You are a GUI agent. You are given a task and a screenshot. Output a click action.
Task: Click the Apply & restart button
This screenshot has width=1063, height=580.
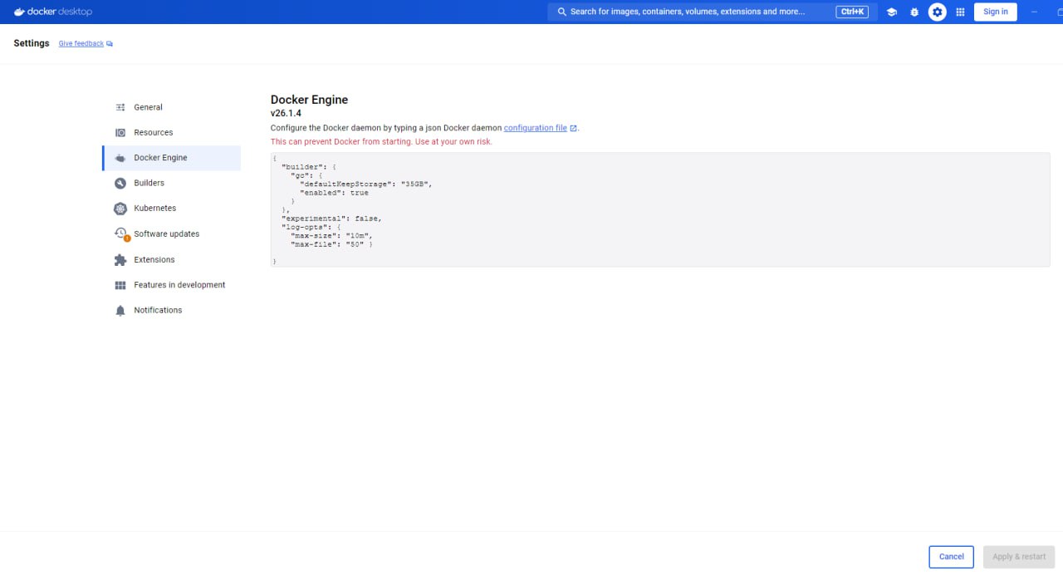pos(1018,557)
